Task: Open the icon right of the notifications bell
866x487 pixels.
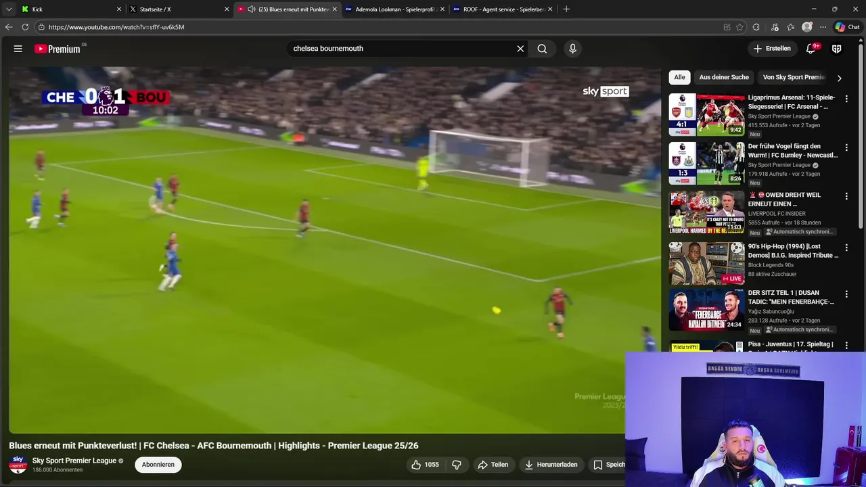Action: (x=836, y=49)
